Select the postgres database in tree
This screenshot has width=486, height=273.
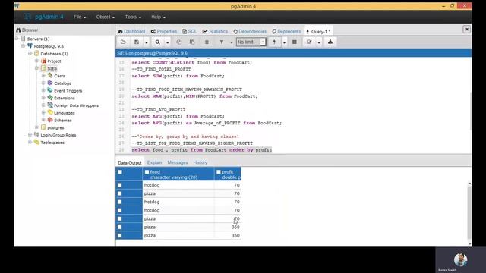(55, 127)
